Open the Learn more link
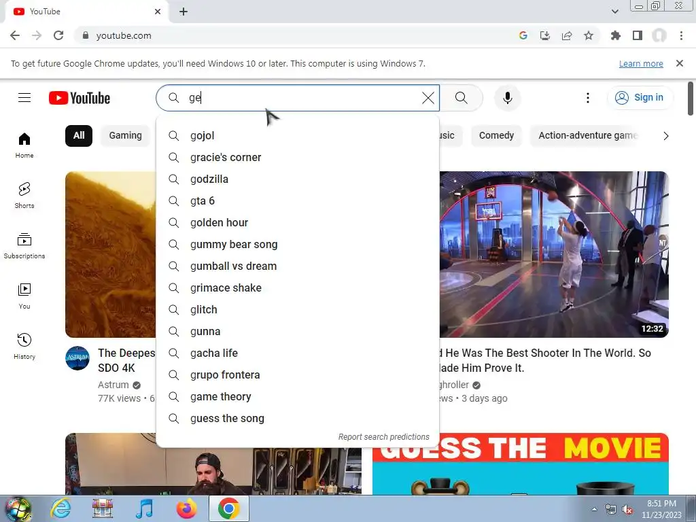Screen dimensions: 696x522 point(641,63)
